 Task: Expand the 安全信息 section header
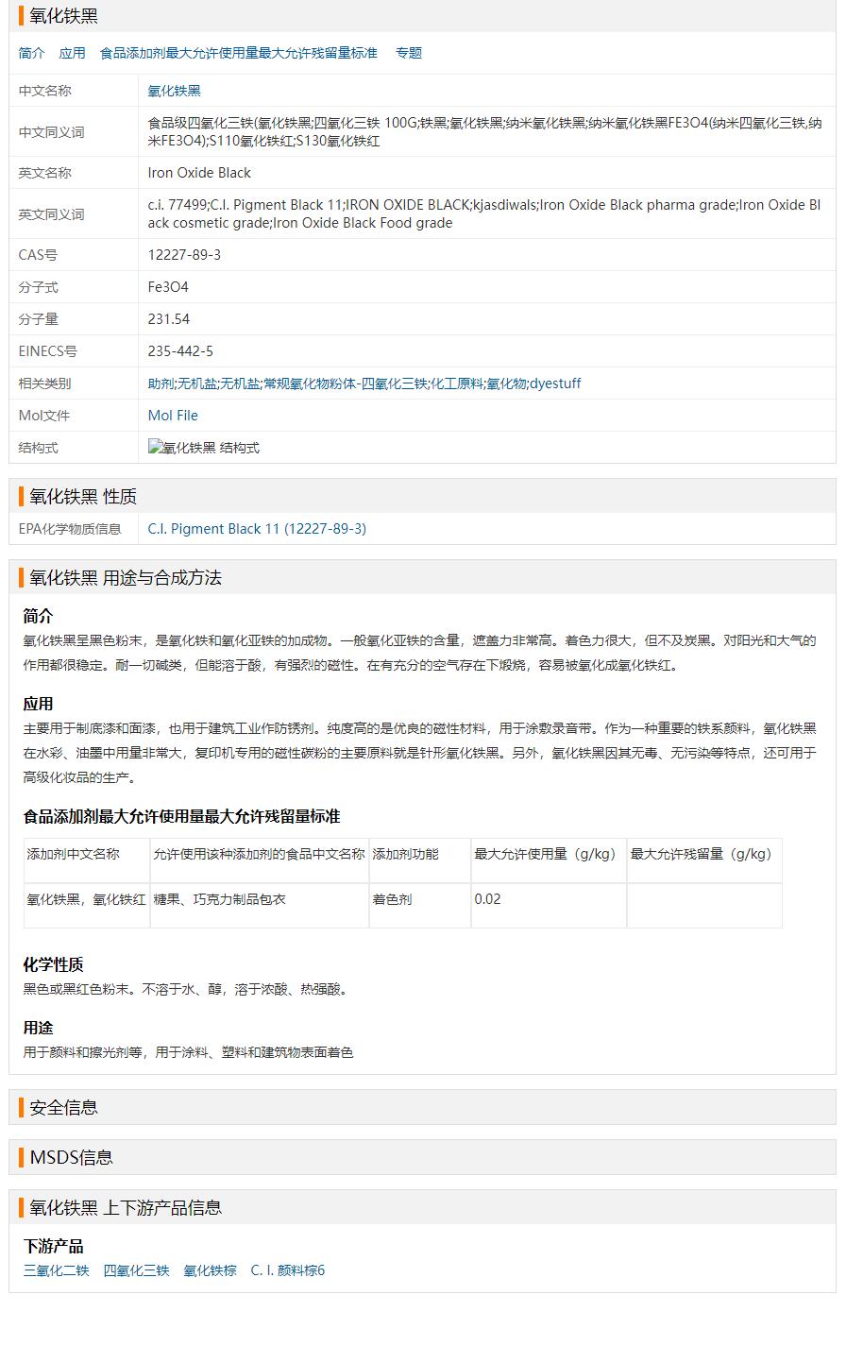63,1107
